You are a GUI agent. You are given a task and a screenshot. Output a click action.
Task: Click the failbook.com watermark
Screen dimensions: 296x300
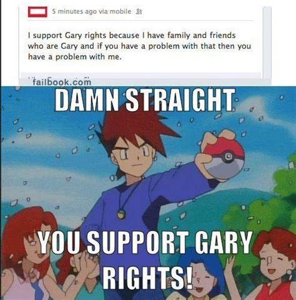(62, 82)
